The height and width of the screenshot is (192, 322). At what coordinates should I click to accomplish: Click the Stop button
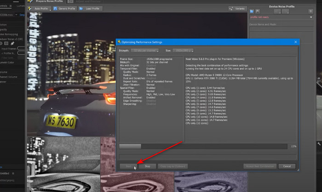[x=148, y=166]
